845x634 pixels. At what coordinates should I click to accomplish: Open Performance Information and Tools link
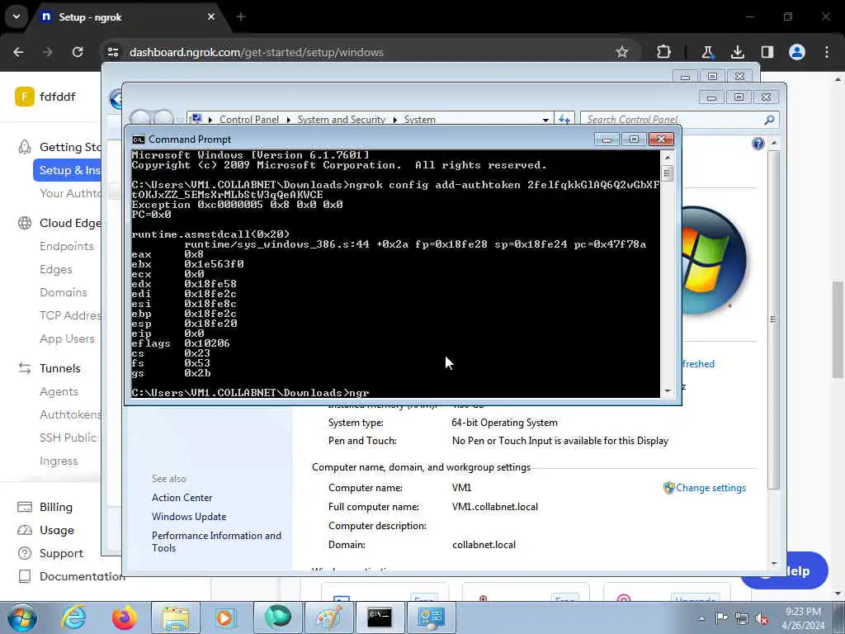(217, 542)
